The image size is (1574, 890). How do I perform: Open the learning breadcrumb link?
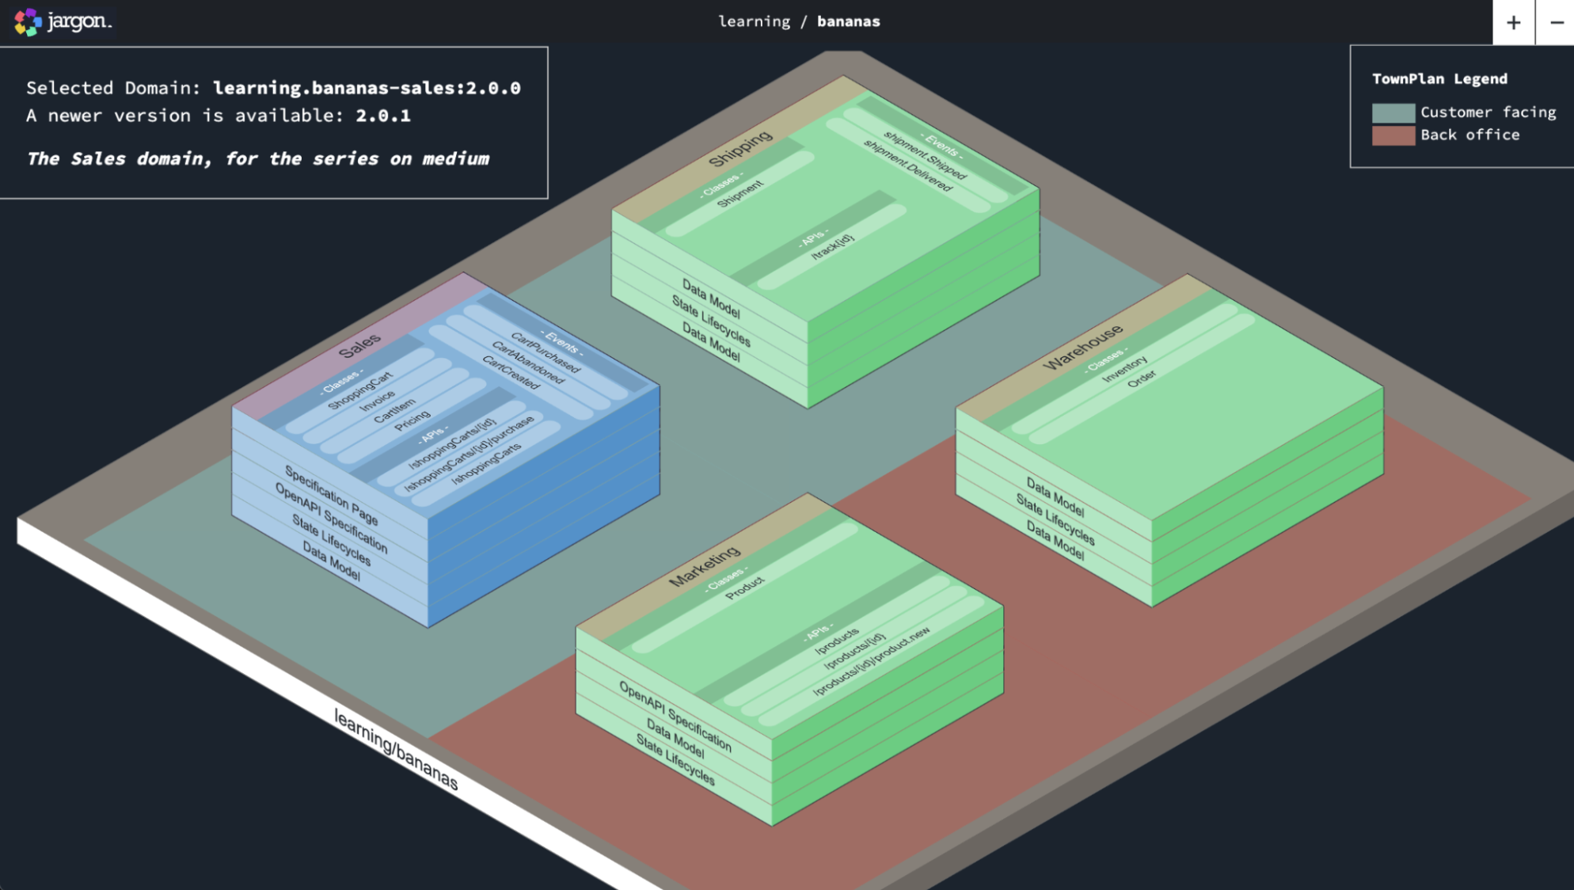pos(754,21)
